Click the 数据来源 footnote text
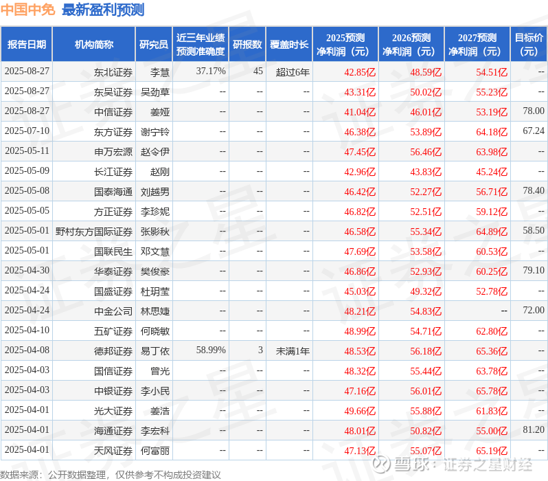This screenshot has width=548, height=481. click(111, 475)
